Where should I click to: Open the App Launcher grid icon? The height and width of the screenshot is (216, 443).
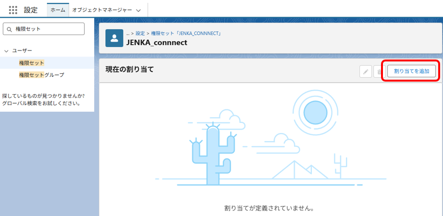click(x=13, y=10)
